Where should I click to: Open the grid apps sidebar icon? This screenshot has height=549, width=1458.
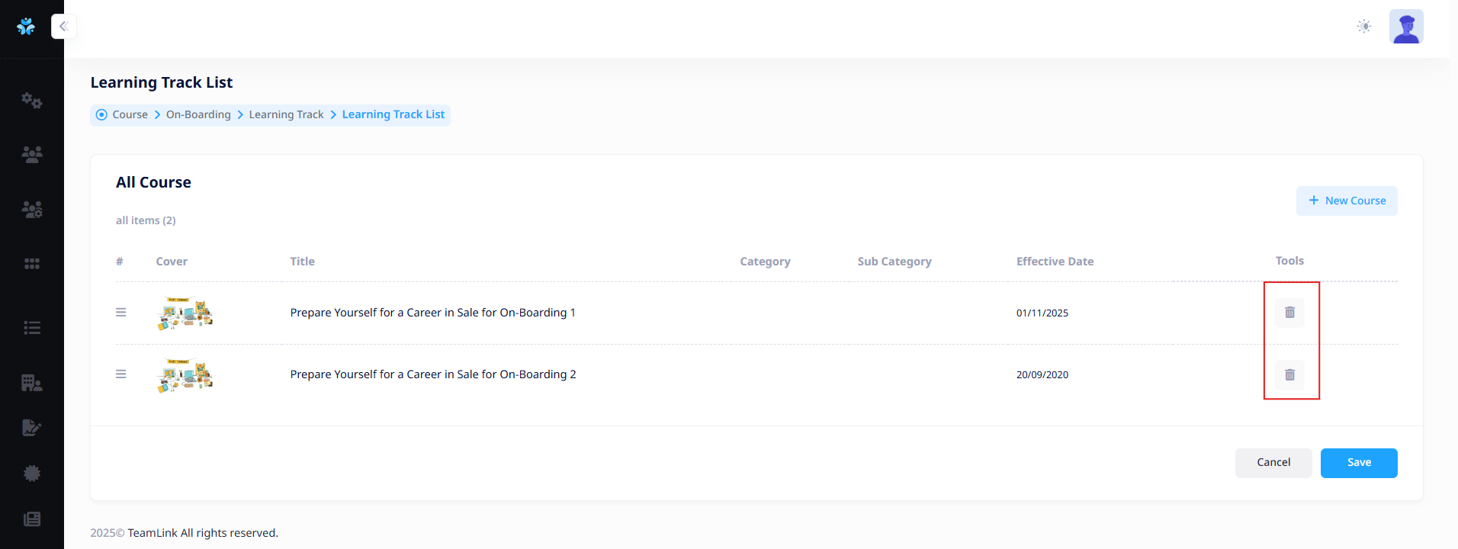coord(31,264)
